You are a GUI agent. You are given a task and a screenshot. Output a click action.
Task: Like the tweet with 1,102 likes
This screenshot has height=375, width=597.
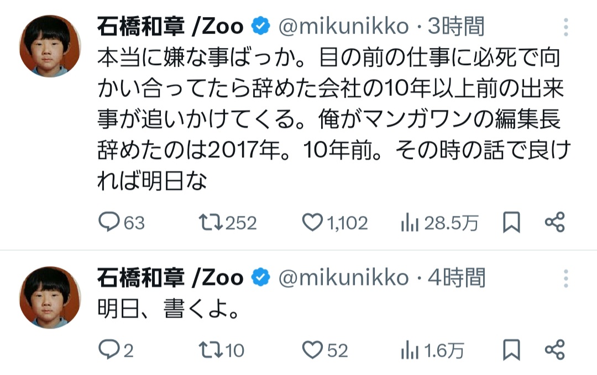pyautogui.click(x=313, y=223)
